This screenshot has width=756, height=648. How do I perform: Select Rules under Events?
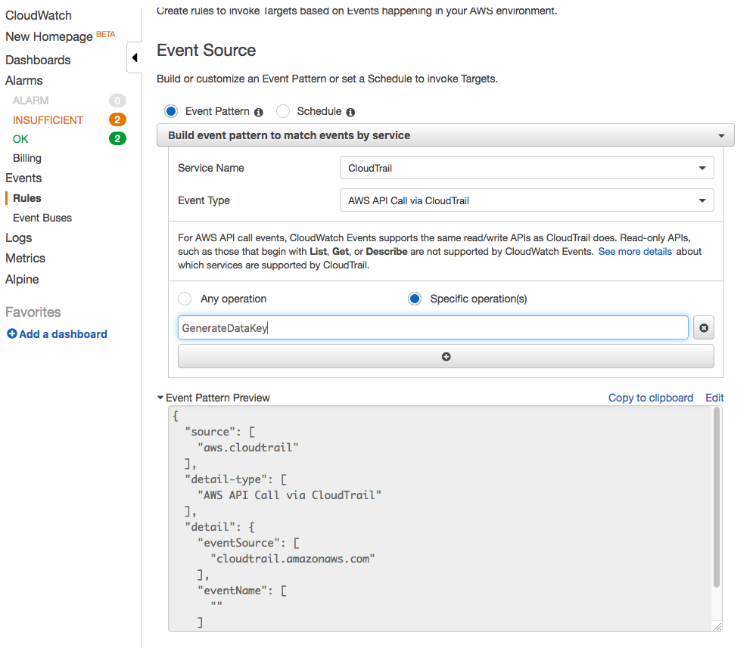[x=27, y=198]
